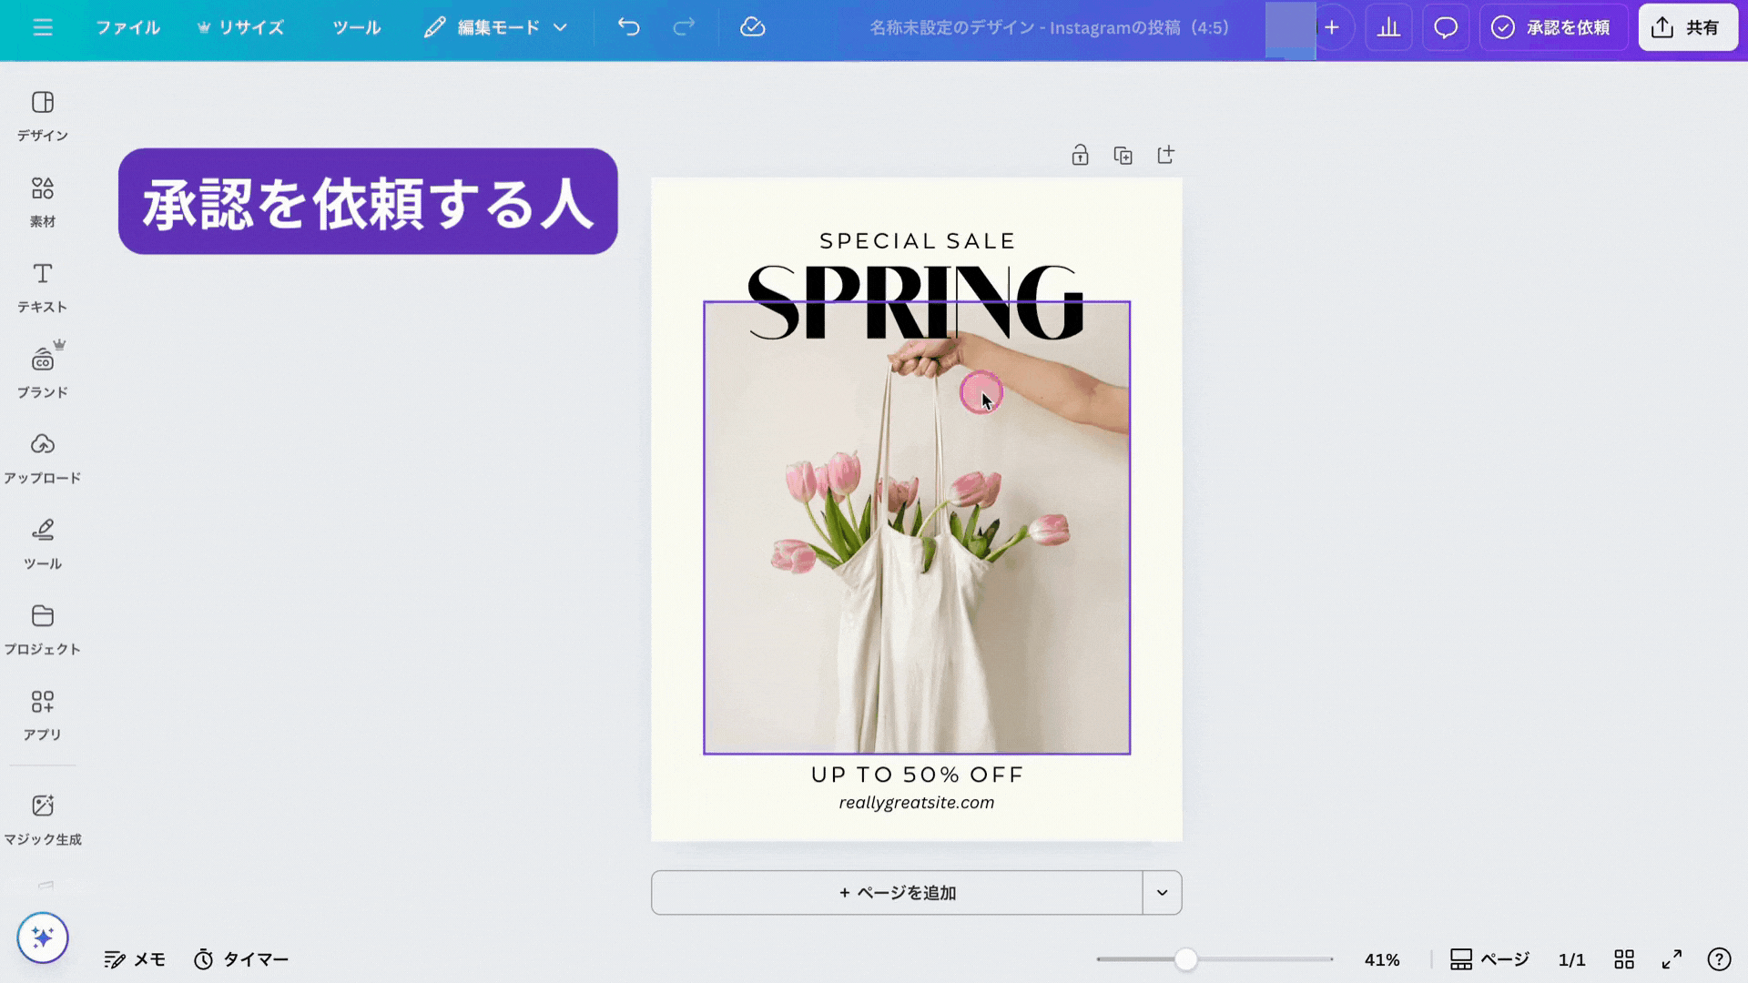This screenshot has width=1748, height=983.
Task: Open the comments speech bubble icon
Action: tap(1446, 27)
